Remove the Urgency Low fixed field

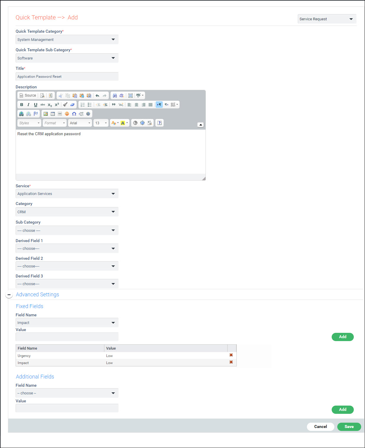point(231,355)
